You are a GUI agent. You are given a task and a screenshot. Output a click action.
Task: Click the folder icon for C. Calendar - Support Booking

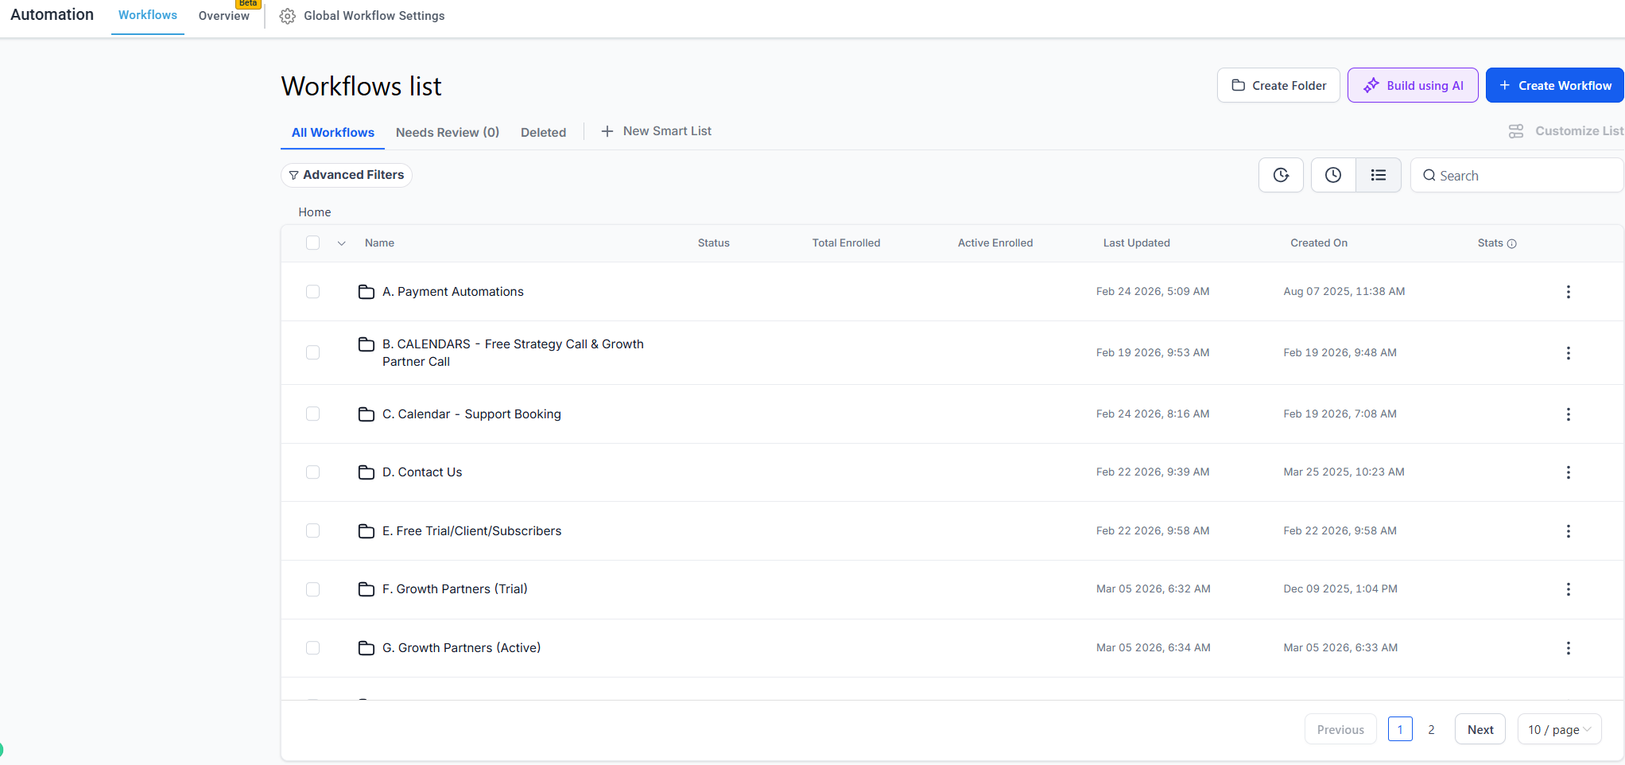[x=366, y=414]
